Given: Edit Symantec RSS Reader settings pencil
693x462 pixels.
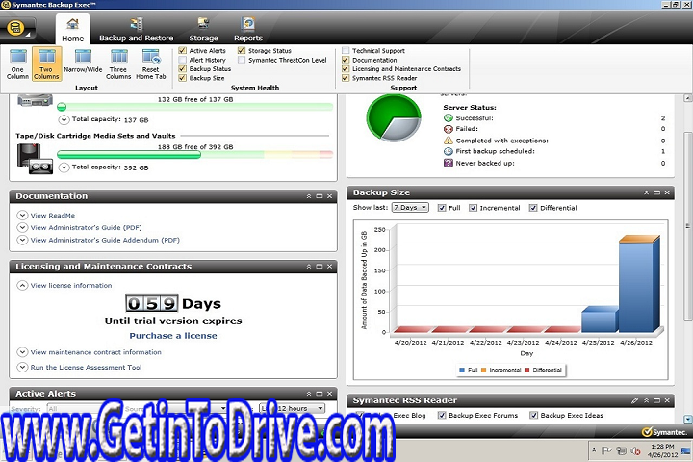Looking at the screenshot, I should click(634, 400).
